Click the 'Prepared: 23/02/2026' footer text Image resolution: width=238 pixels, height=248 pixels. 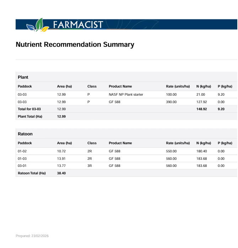tap(32, 236)
